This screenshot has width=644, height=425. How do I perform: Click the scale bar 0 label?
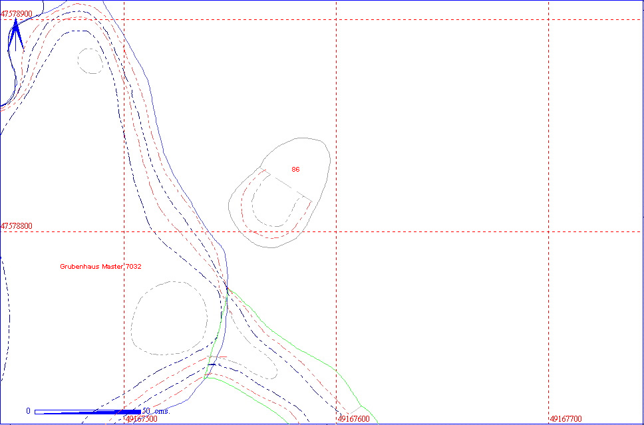click(28, 411)
